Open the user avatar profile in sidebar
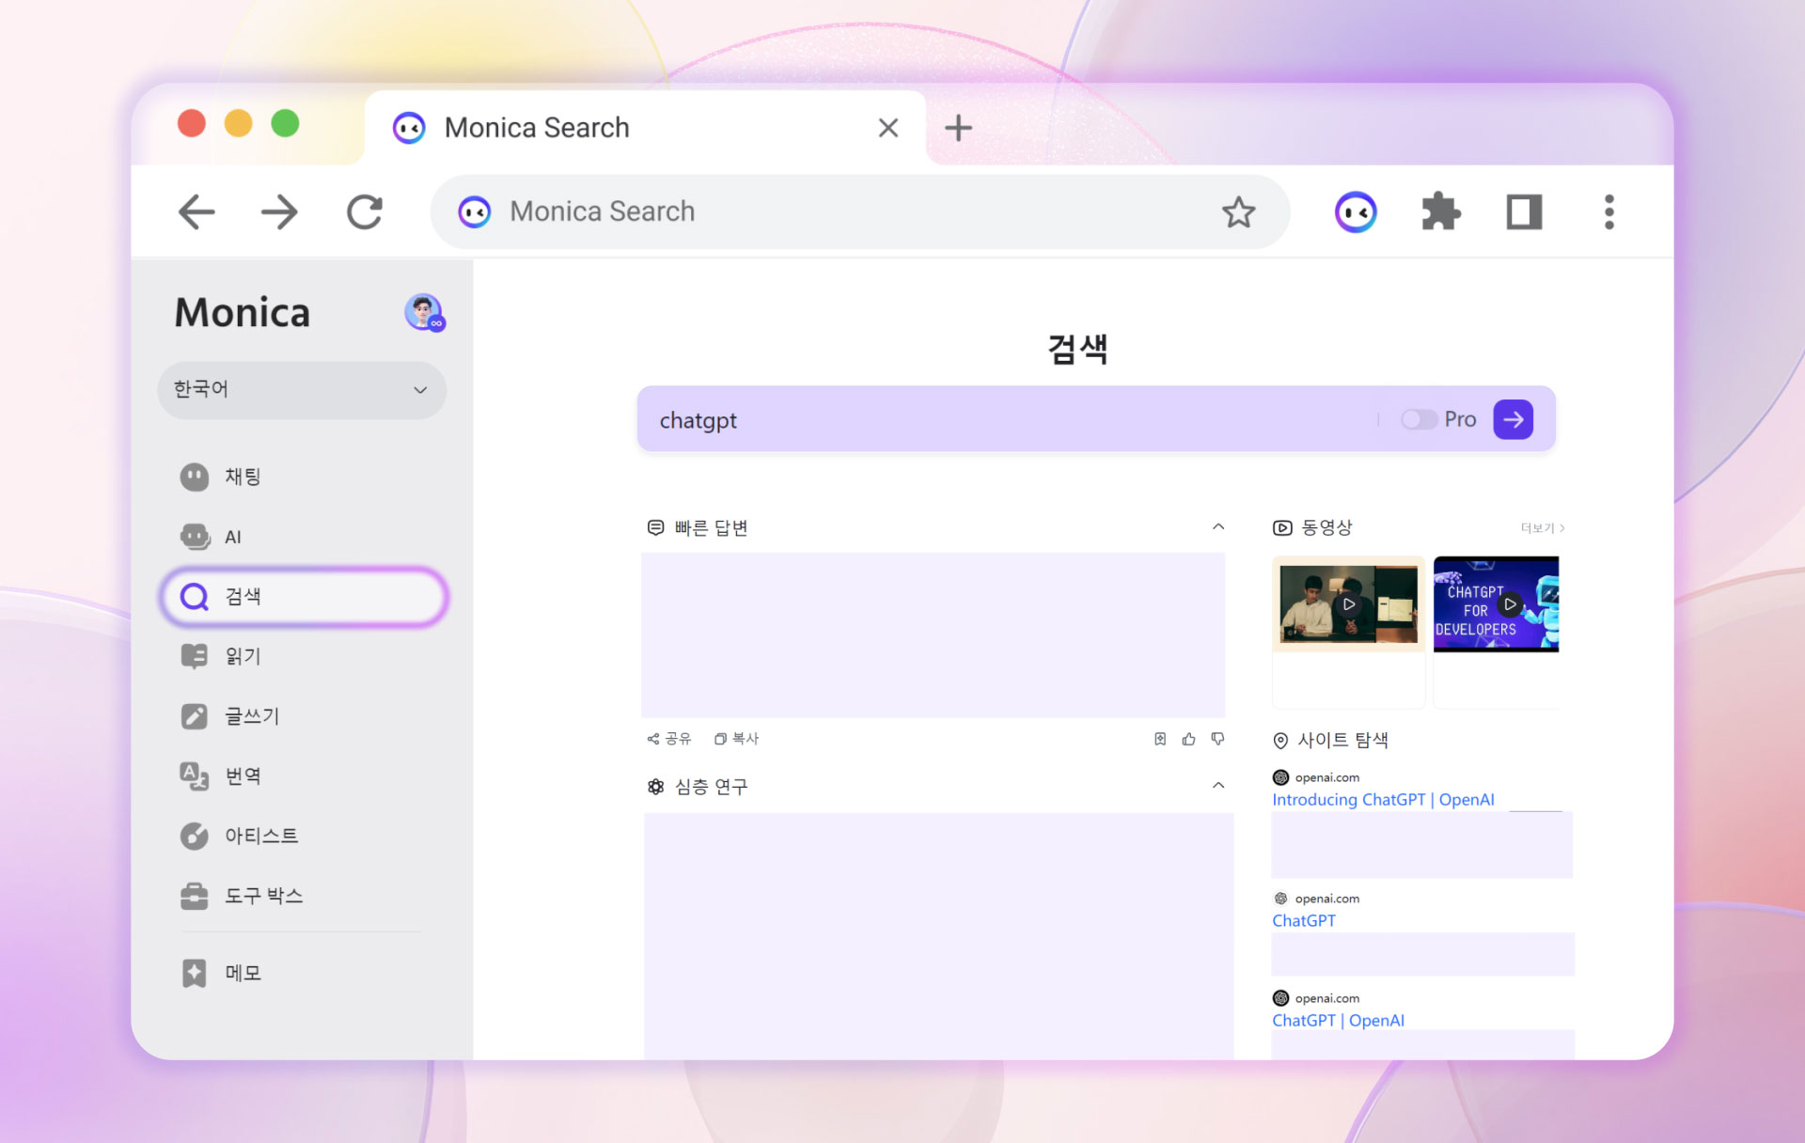Viewport: 1805px width, 1143px height. click(x=424, y=312)
